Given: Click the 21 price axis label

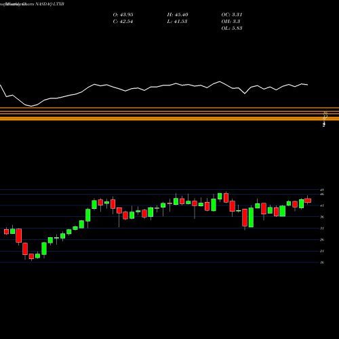Looking at the screenshot, I should point(322,251).
